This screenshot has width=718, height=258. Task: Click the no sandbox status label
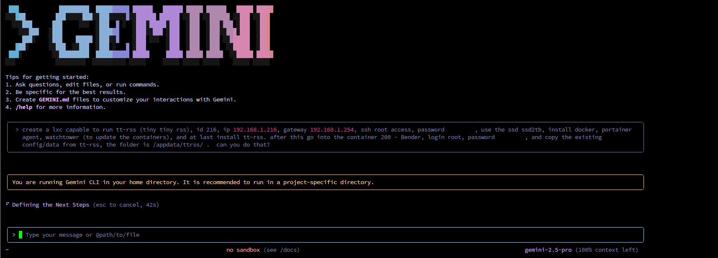coord(243,250)
